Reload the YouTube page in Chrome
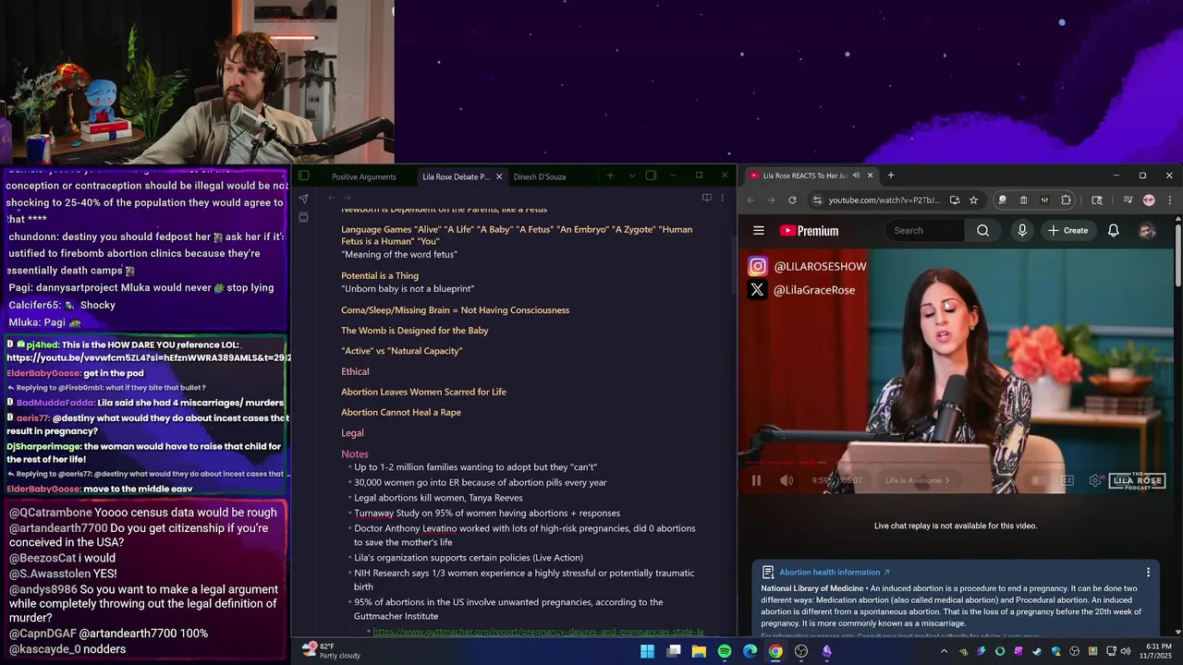This screenshot has width=1183, height=665. [792, 199]
